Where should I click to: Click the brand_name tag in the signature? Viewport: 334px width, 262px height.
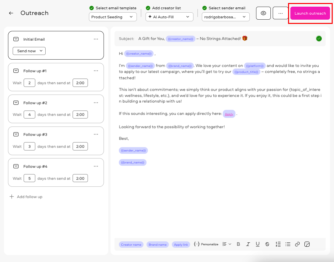[x=133, y=162]
